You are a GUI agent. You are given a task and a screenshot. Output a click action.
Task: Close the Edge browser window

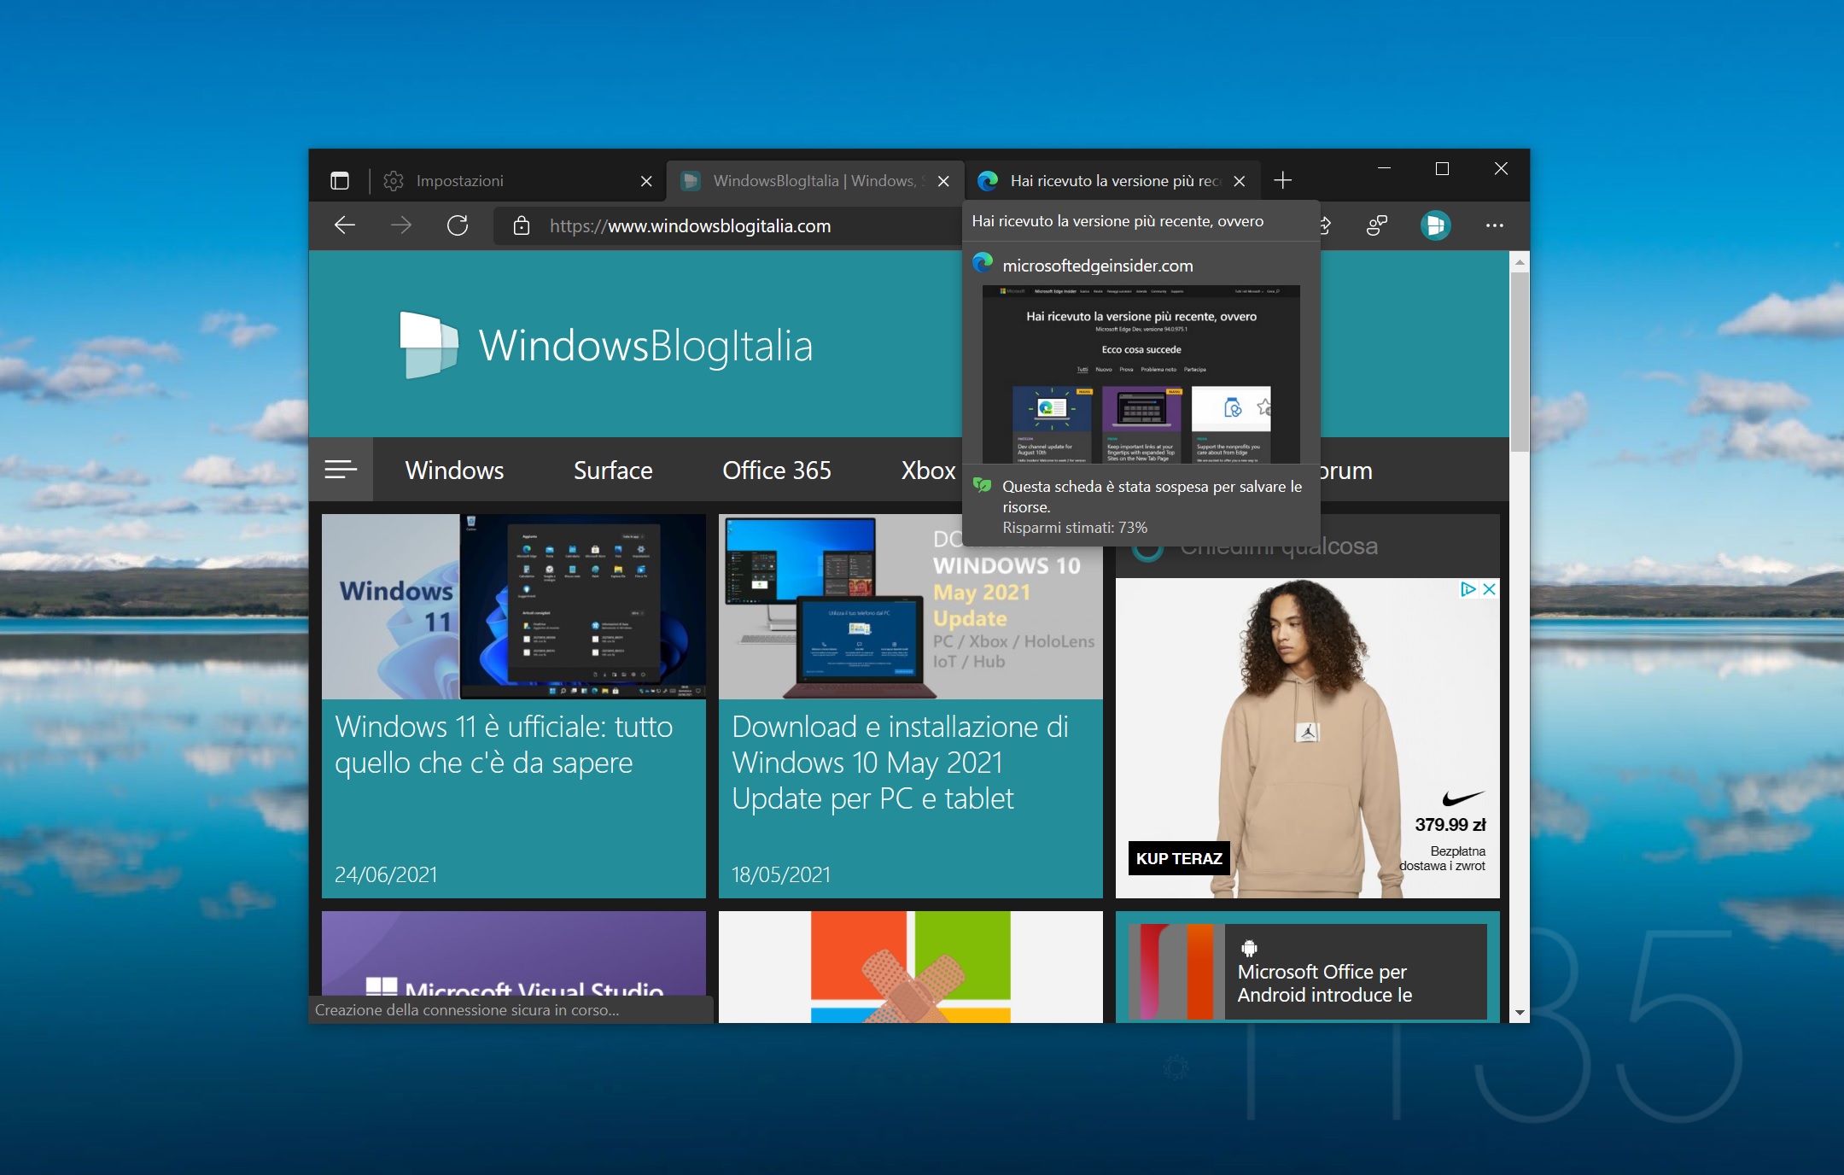coord(1501,168)
